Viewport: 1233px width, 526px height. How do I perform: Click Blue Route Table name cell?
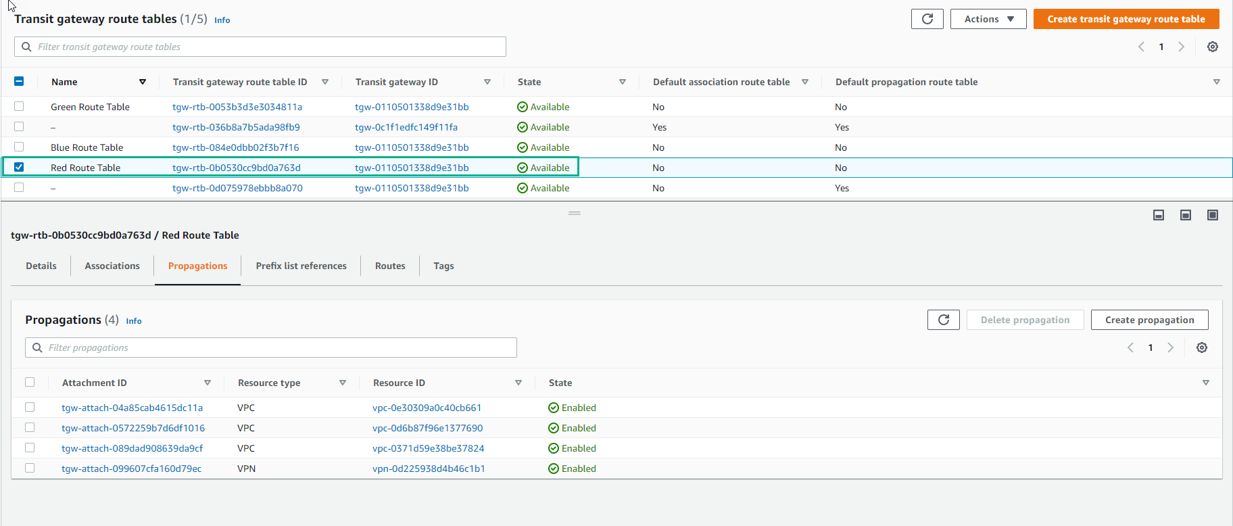coord(87,147)
